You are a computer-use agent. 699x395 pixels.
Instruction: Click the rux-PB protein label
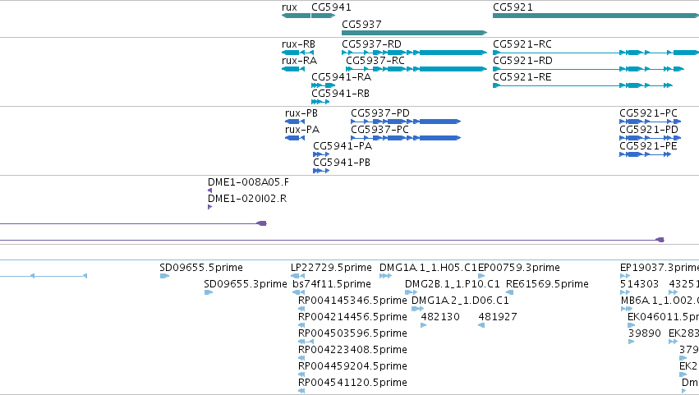coord(301,113)
